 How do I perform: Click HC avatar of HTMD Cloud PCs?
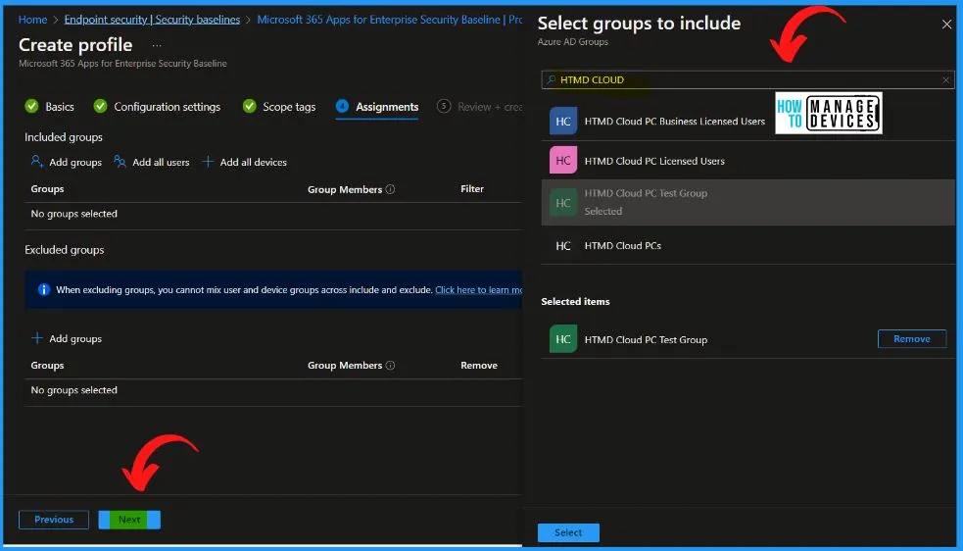pyautogui.click(x=563, y=245)
